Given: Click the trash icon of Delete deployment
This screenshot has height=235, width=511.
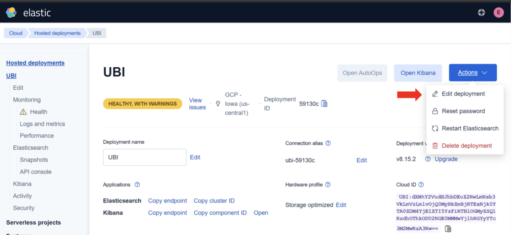Looking at the screenshot, I should pyautogui.click(x=435, y=146).
